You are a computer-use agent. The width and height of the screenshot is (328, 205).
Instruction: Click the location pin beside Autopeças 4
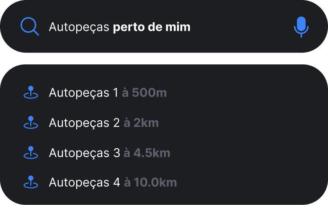click(x=31, y=182)
